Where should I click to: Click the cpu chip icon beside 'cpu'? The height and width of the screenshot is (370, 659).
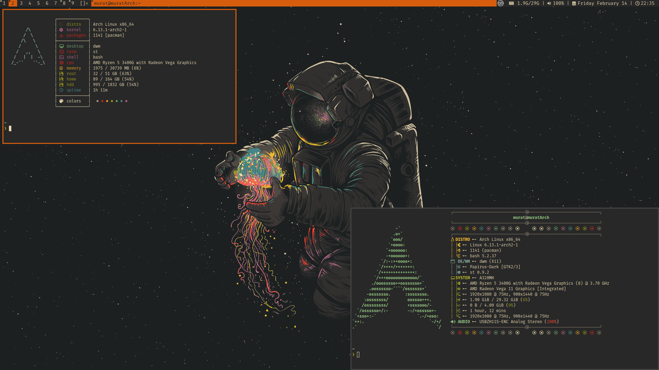click(x=61, y=63)
